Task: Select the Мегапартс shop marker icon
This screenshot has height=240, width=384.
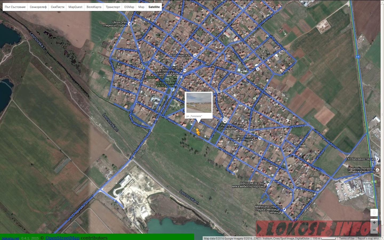Action: pos(258,69)
